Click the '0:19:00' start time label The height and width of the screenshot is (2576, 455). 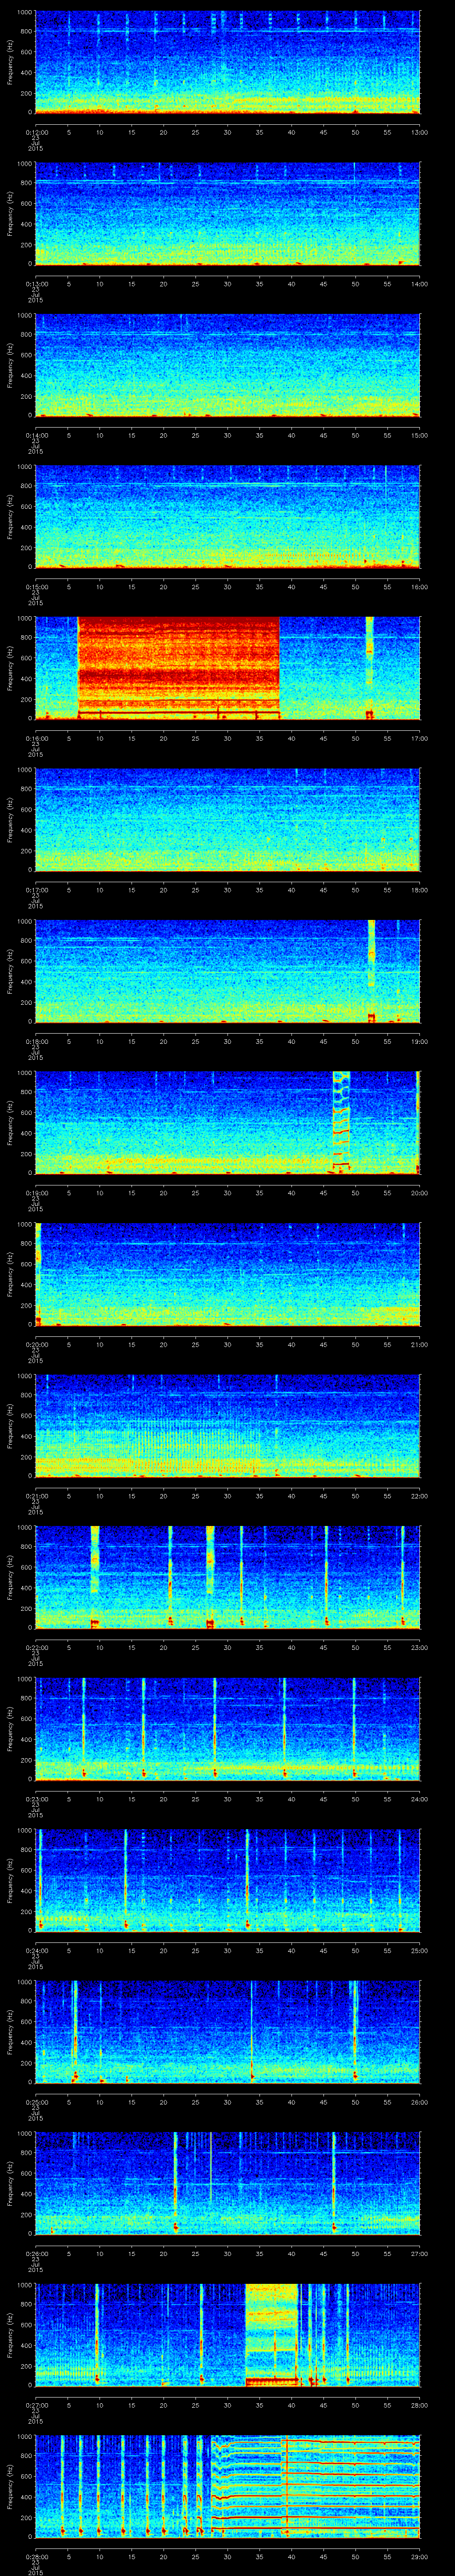pyautogui.click(x=36, y=1192)
